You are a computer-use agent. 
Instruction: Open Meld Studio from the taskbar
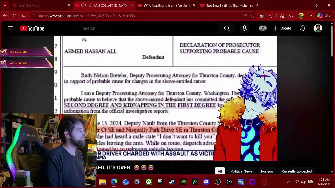[x=241, y=182]
